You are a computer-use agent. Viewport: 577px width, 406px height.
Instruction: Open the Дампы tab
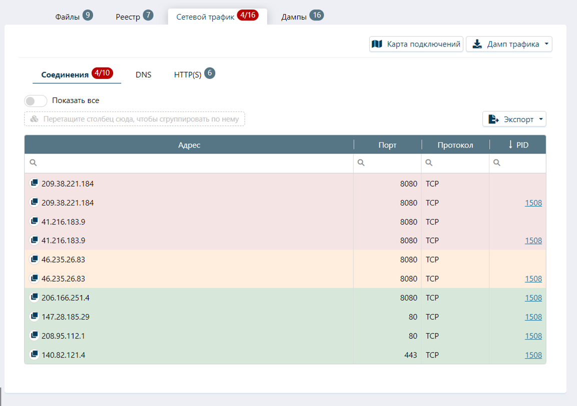294,16
